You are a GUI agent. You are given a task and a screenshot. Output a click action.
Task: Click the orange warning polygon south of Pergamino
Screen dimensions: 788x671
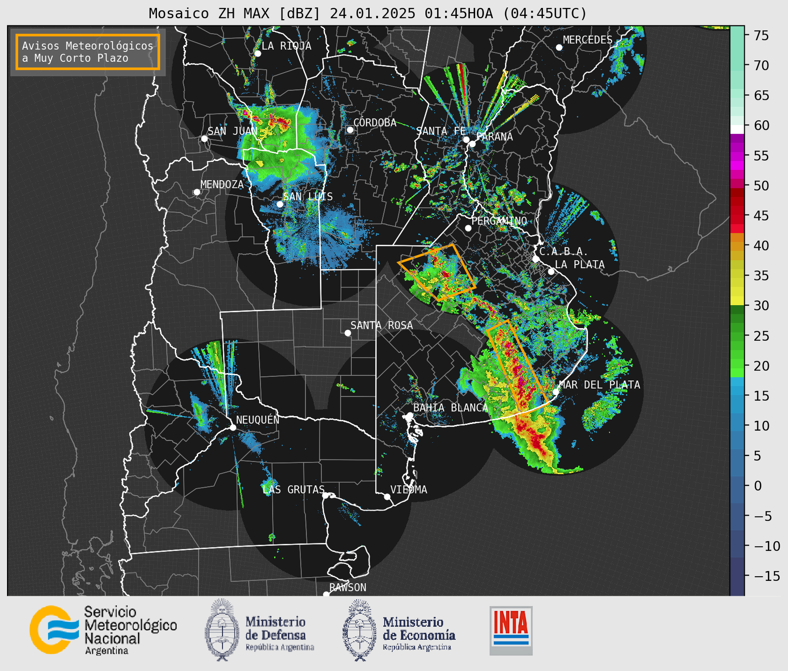tap(437, 273)
